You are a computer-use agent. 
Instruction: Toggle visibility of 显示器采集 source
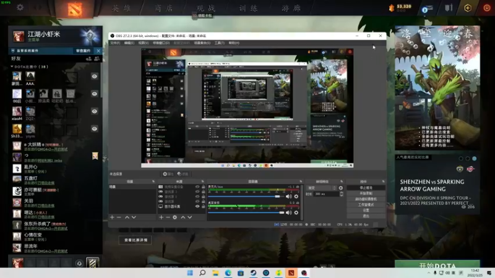pyautogui.click(x=197, y=206)
